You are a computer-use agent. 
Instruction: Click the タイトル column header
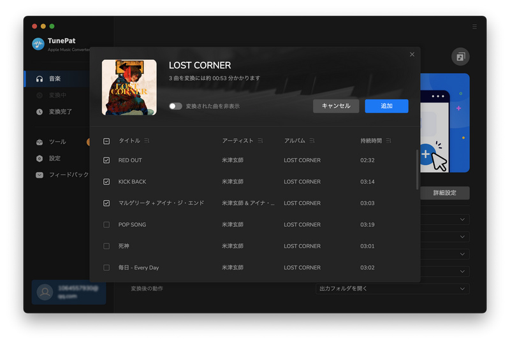coord(129,141)
